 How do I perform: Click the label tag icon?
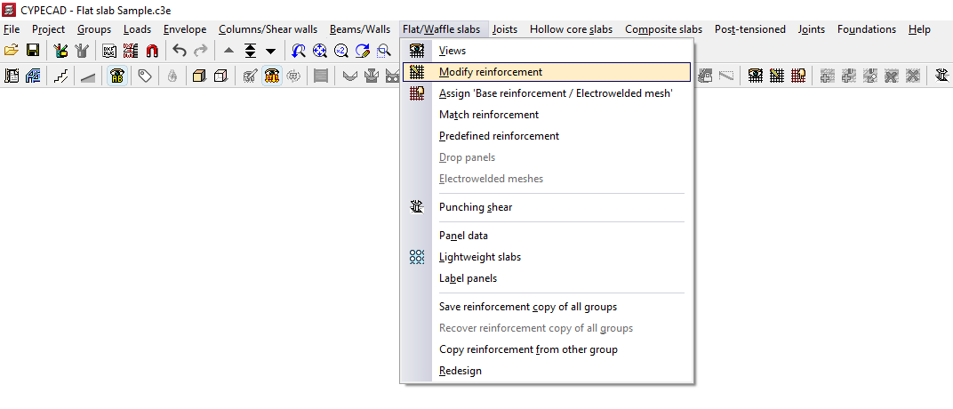tap(145, 76)
